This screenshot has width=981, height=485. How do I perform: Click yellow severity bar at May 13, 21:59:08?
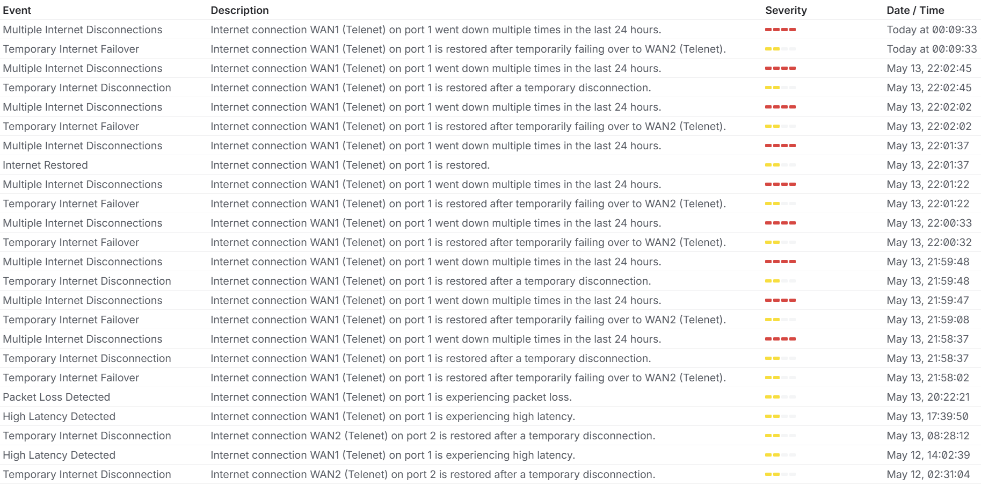780,320
